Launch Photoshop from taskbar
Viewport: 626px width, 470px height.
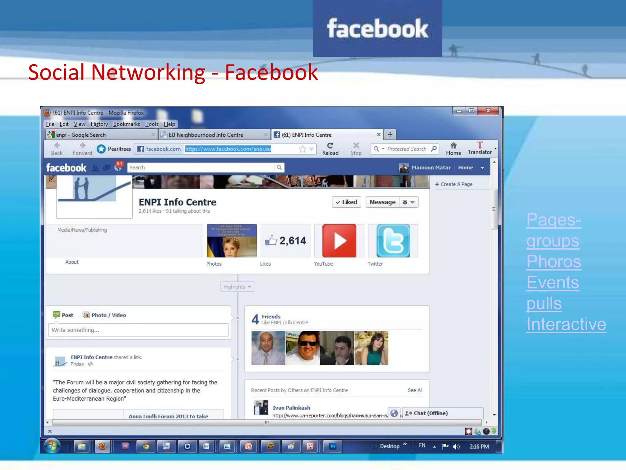click(x=333, y=446)
